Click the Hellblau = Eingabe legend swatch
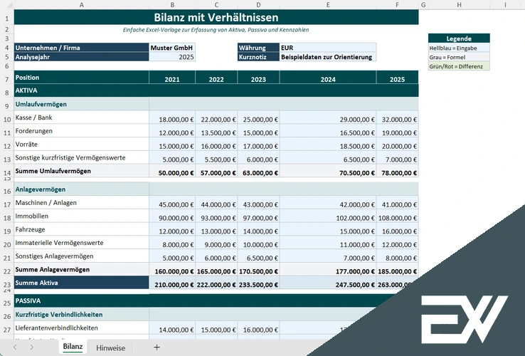The image size is (525, 356). (x=459, y=47)
